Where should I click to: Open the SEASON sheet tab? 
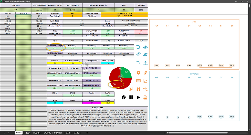(x=37, y=133)
